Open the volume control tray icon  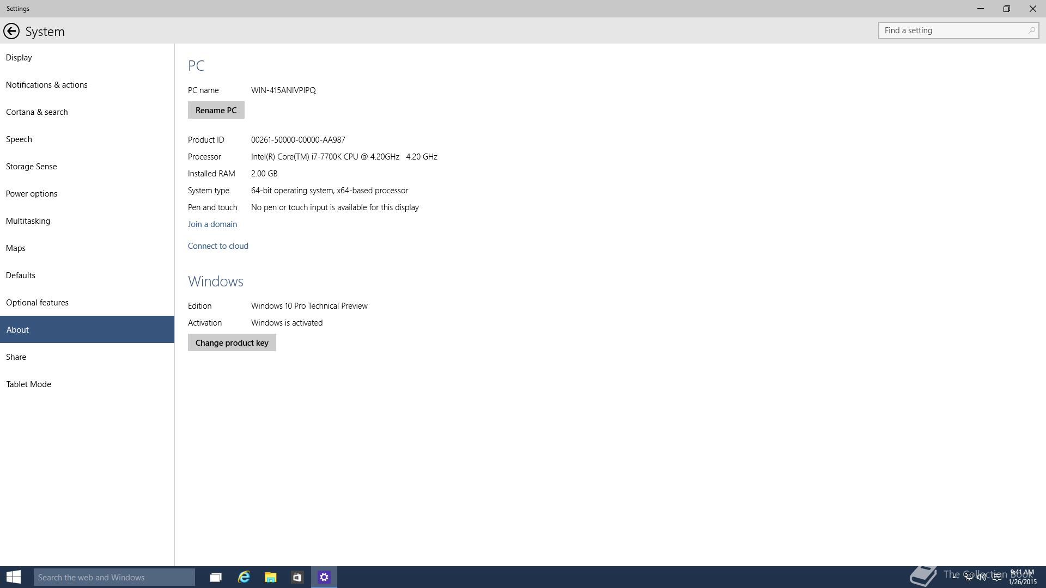(x=982, y=577)
